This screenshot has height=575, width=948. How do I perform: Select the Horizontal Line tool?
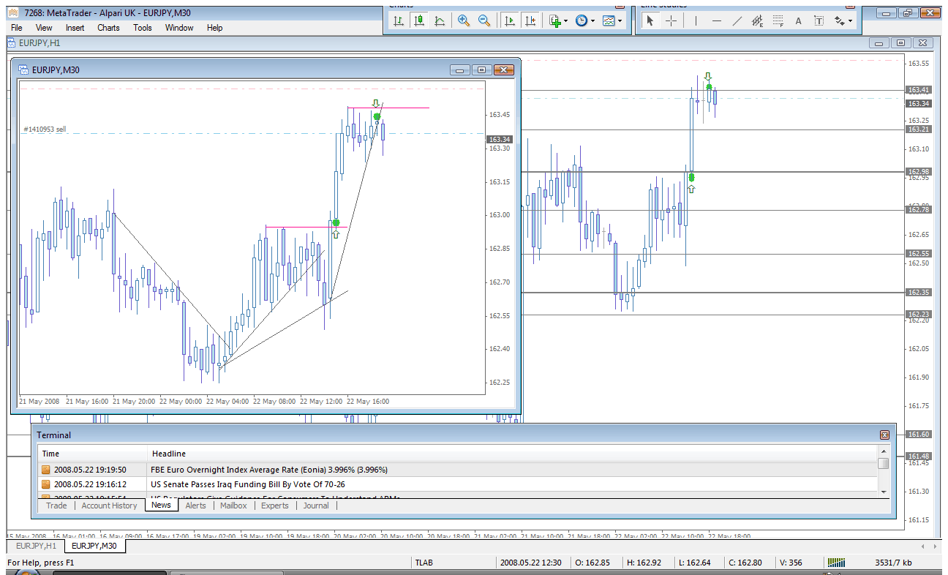(716, 21)
